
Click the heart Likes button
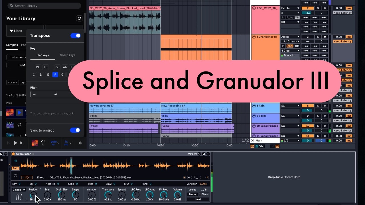click(x=16, y=31)
